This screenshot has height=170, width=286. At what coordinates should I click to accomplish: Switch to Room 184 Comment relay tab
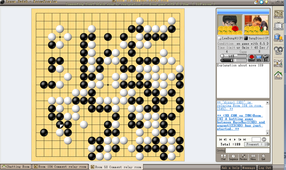click(x=60, y=167)
